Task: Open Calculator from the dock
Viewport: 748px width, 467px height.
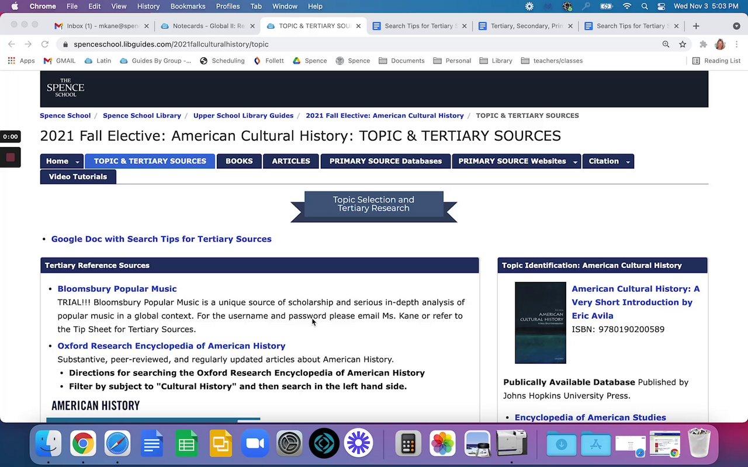Action: pyautogui.click(x=408, y=444)
